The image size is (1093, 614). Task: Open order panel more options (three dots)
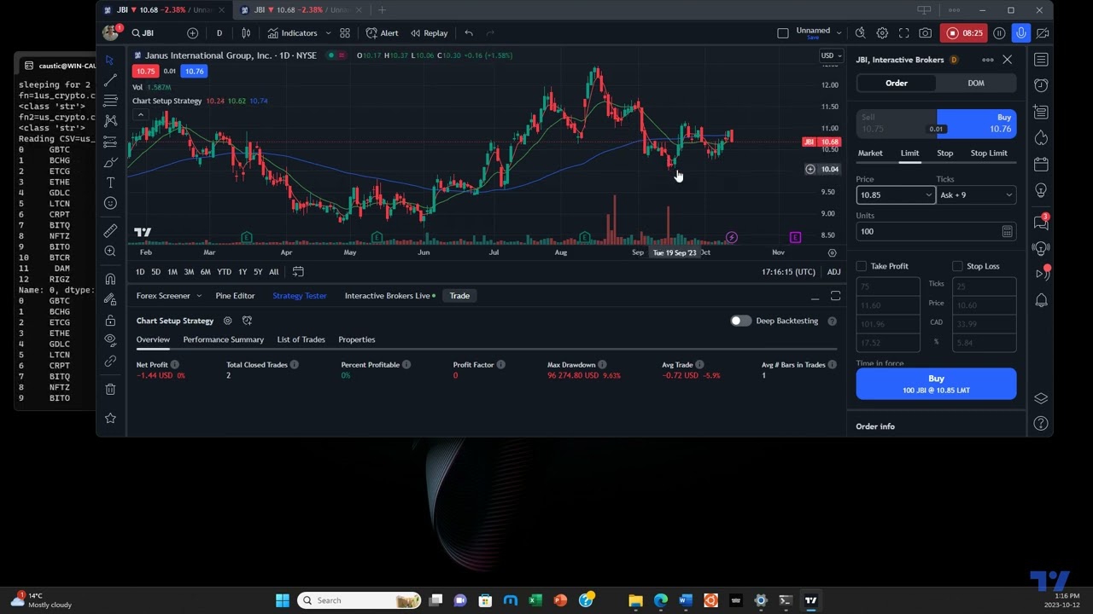[x=988, y=60]
